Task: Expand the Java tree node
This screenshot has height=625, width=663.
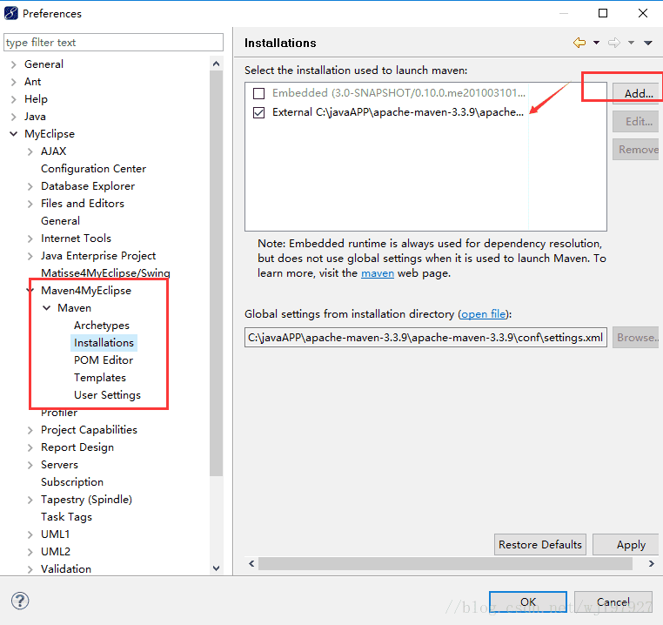Action: click(14, 117)
